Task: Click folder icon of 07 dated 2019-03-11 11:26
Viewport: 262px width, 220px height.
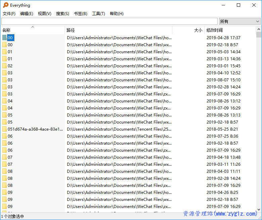Action: pyautogui.click(x=4, y=164)
